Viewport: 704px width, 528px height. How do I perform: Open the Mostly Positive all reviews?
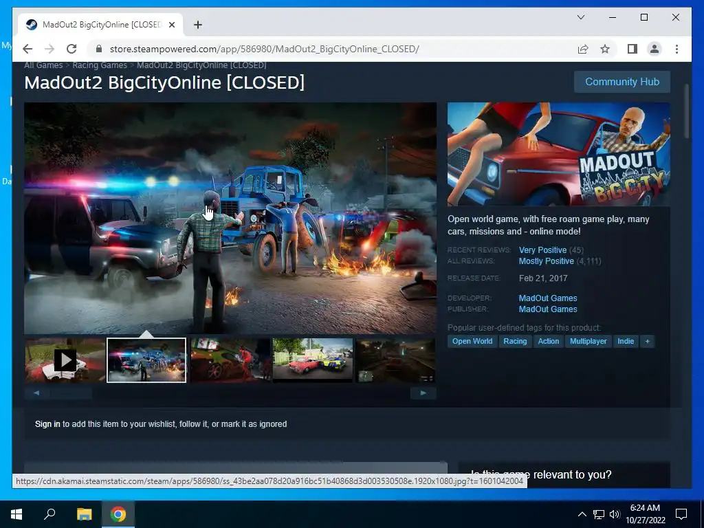546,261
